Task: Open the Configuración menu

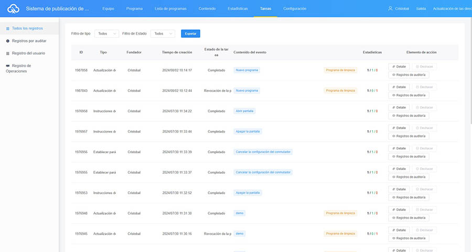Action: pyautogui.click(x=294, y=8)
